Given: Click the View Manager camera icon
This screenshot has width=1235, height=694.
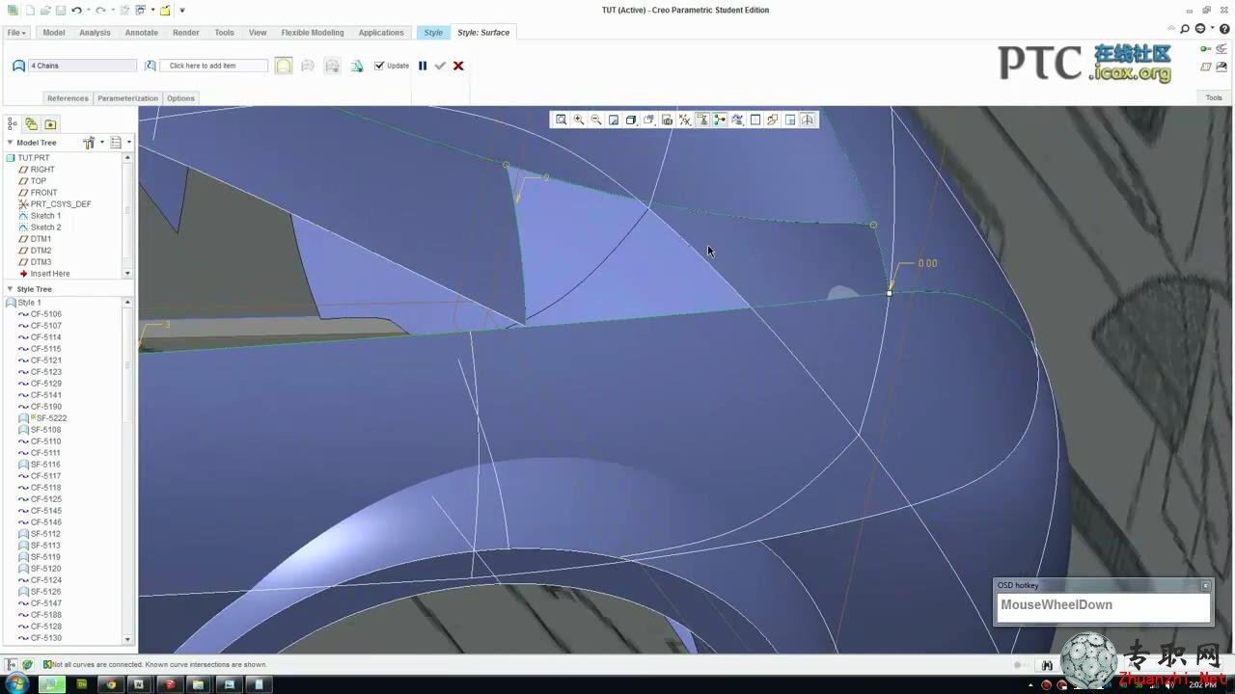Looking at the screenshot, I should [x=667, y=120].
